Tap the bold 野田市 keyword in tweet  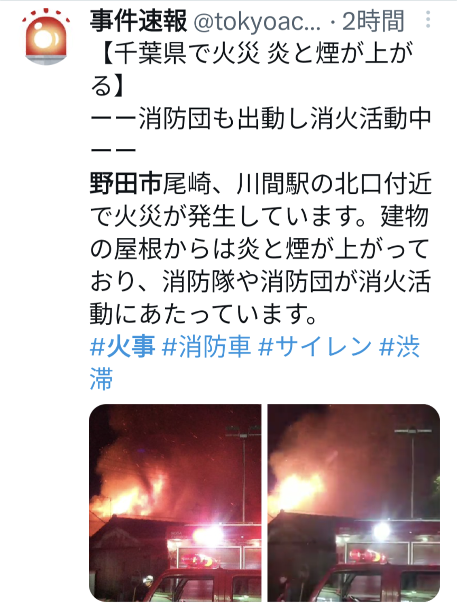point(126,183)
